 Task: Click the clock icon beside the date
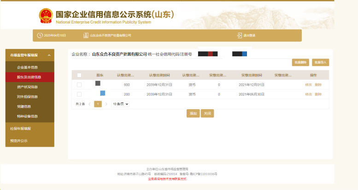[40, 35]
